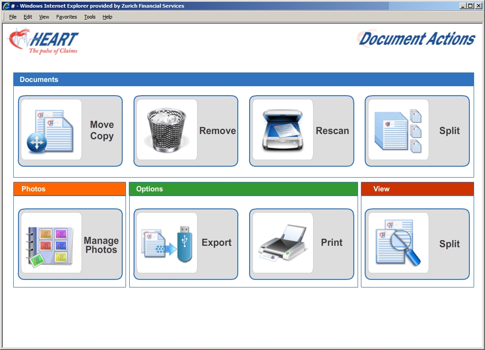Close the Internet Explorer window

pos(478,6)
